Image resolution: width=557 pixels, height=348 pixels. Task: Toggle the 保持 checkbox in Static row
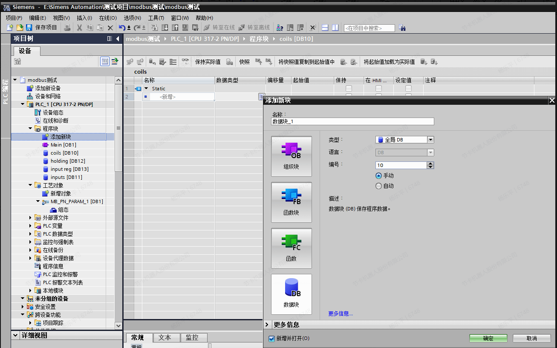tap(349, 89)
